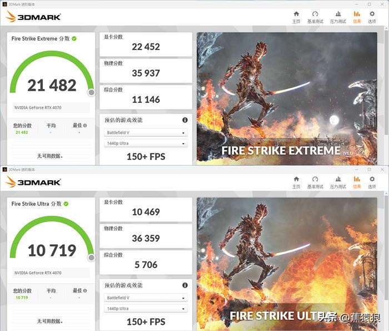Expand 1440p Ultra dropdown in Extreme results
The image size is (389, 331).
coord(146,144)
